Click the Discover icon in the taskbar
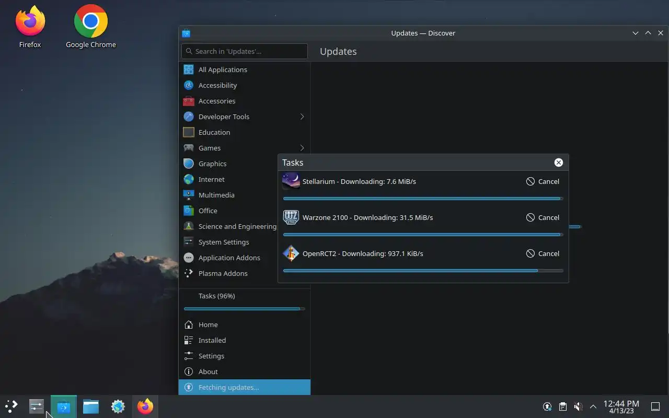Screen dimensions: 669x418 [64, 406]
